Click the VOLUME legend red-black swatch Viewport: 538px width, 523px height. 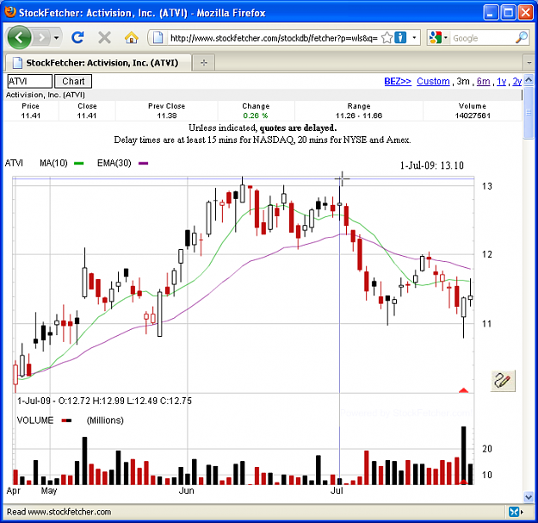[x=66, y=420]
